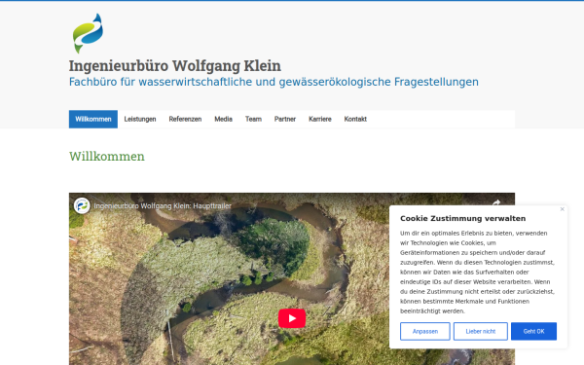
Task: Go to the Referenzen page
Action: tap(185, 119)
